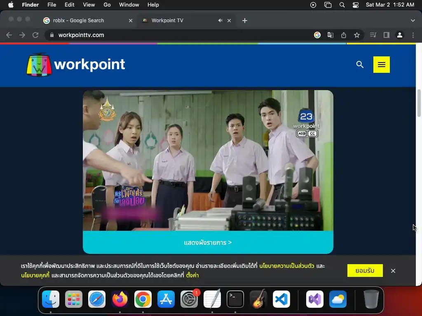Open the Edit menu

[69, 5]
